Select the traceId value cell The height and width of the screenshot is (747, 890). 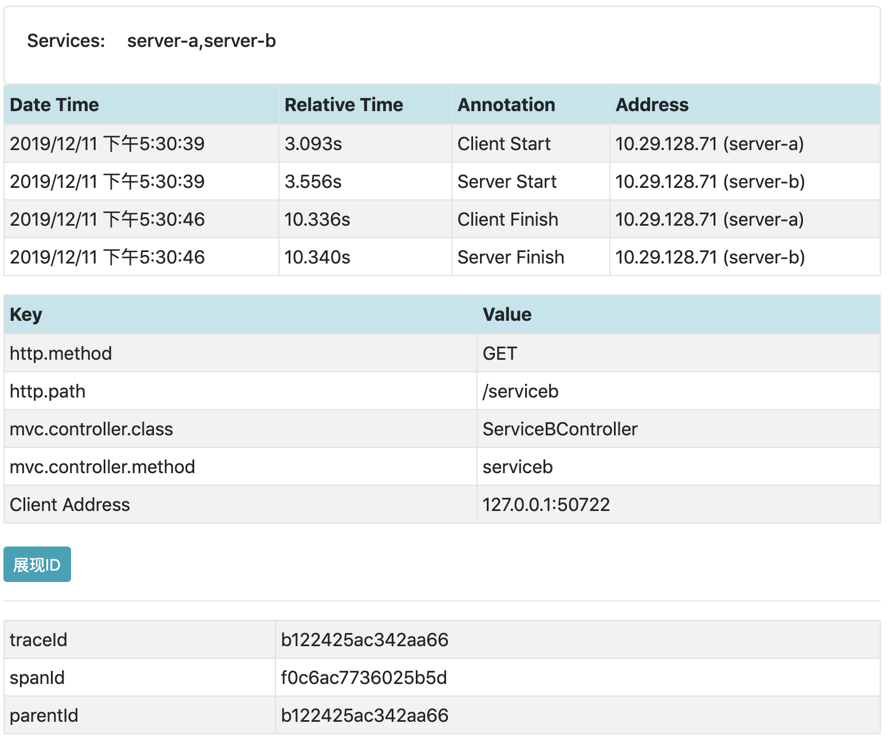pos(364,640)
